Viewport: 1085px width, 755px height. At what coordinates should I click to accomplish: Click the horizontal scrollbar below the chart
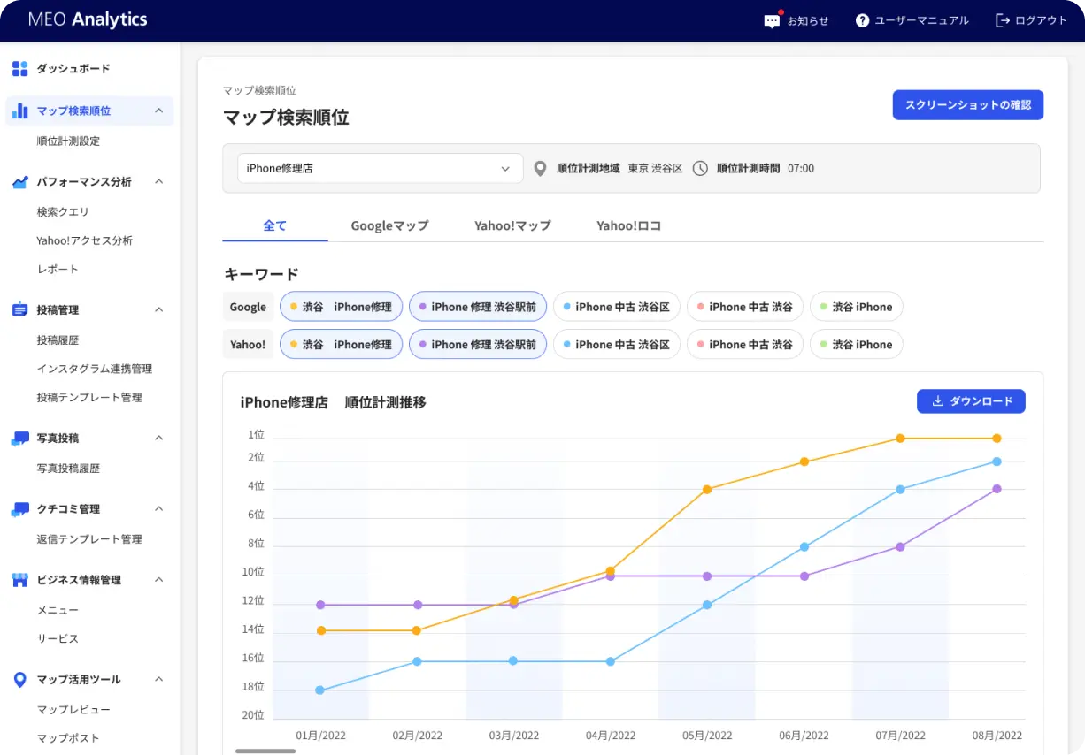(265, 751)
